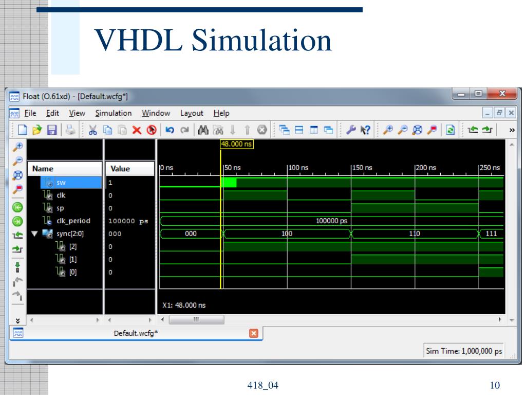Click the 48.000 ns cursor marker label

click(x=236, y=144)
